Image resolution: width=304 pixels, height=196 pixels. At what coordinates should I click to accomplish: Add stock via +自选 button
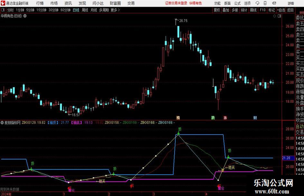click(281, 10)
